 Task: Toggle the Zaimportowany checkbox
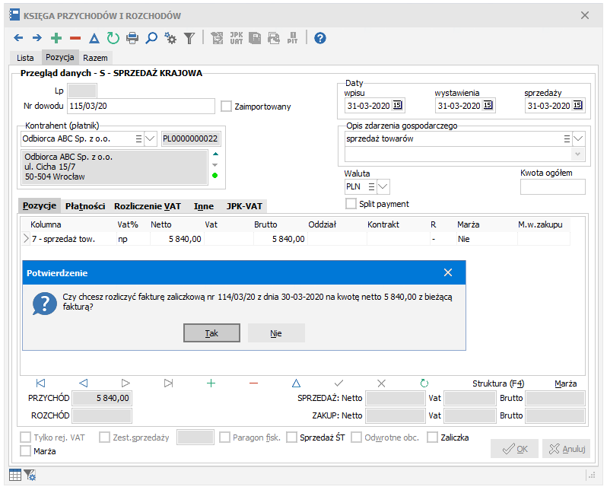pos(226,106)
